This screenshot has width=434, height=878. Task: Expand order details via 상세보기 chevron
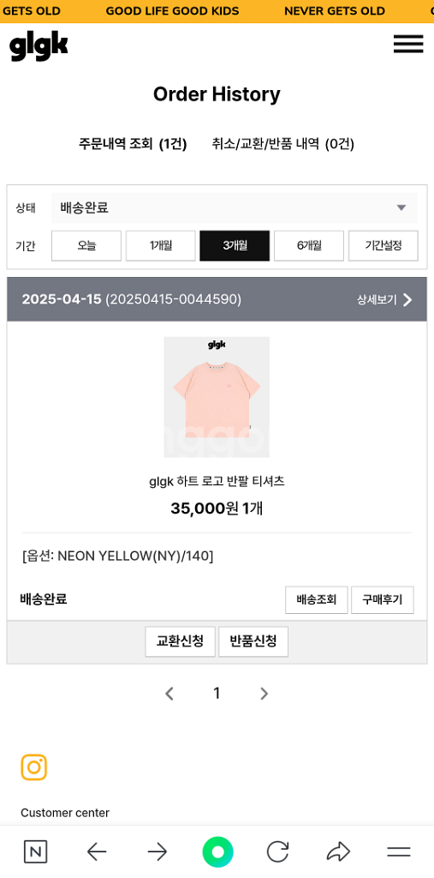(x=385, y=299)
